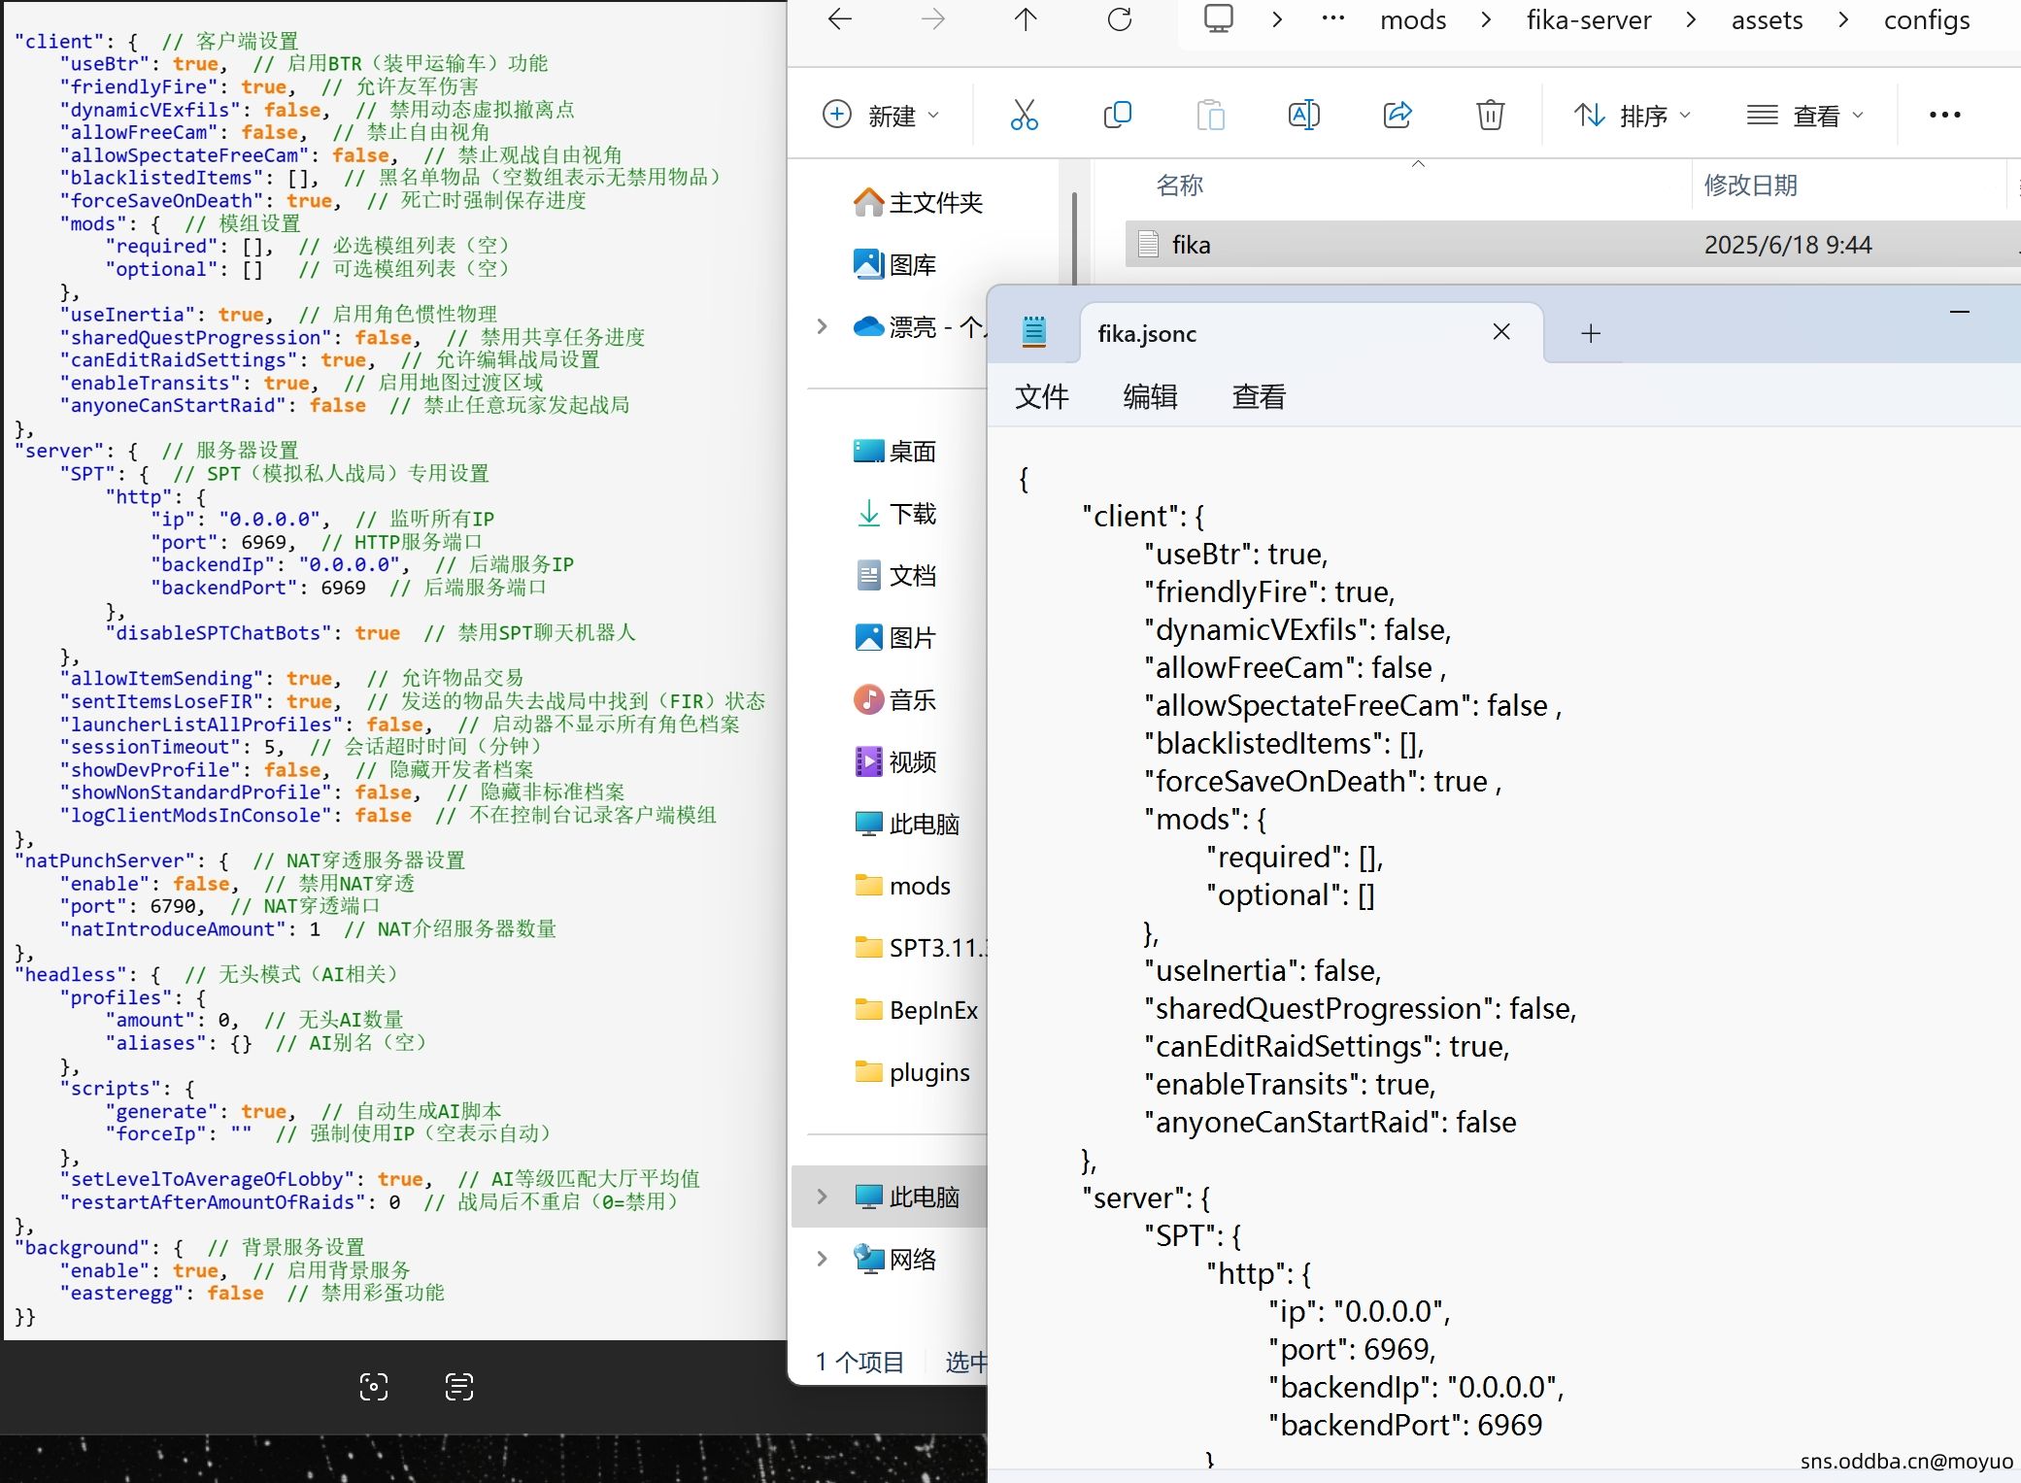Sort by the Name column header
Image resolution: width=2021 pixels, height=1483 pixels.
tap(1179, 185)
